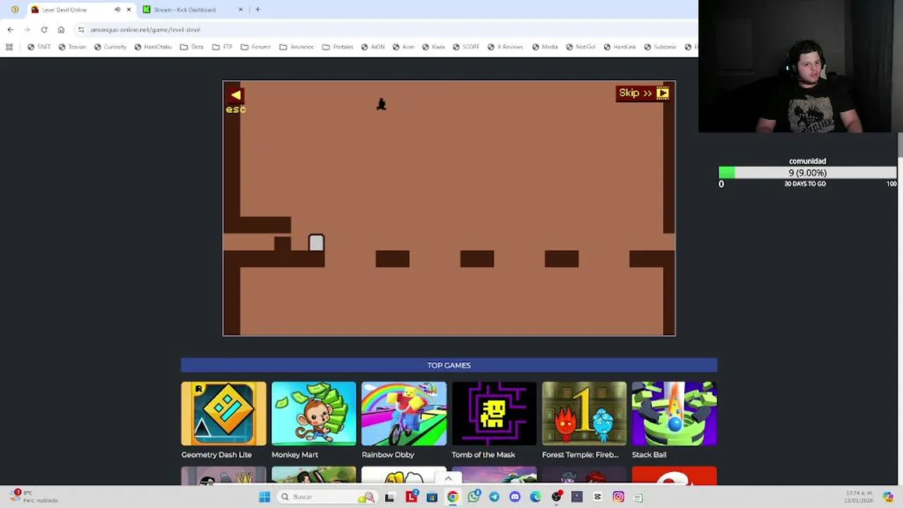
Task: Expand the Forums bookmarks folder
Action: pos(255,47)
